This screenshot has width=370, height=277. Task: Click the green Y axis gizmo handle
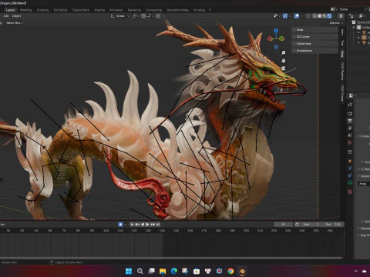(x=281, y=38)
